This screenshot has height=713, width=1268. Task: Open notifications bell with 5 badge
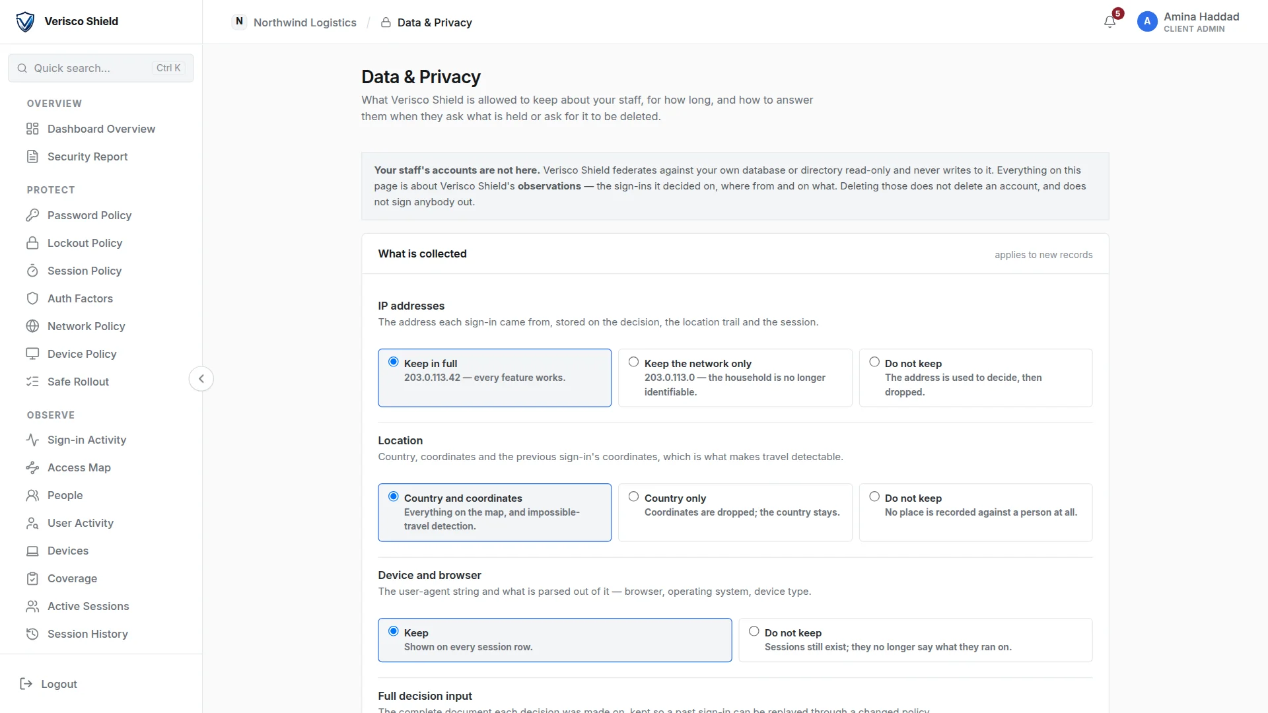[1110, 22]
